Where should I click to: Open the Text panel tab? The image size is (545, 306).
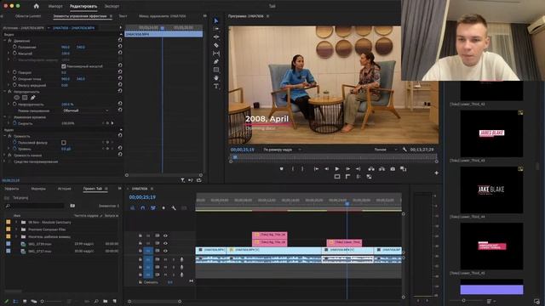(123, 16)
